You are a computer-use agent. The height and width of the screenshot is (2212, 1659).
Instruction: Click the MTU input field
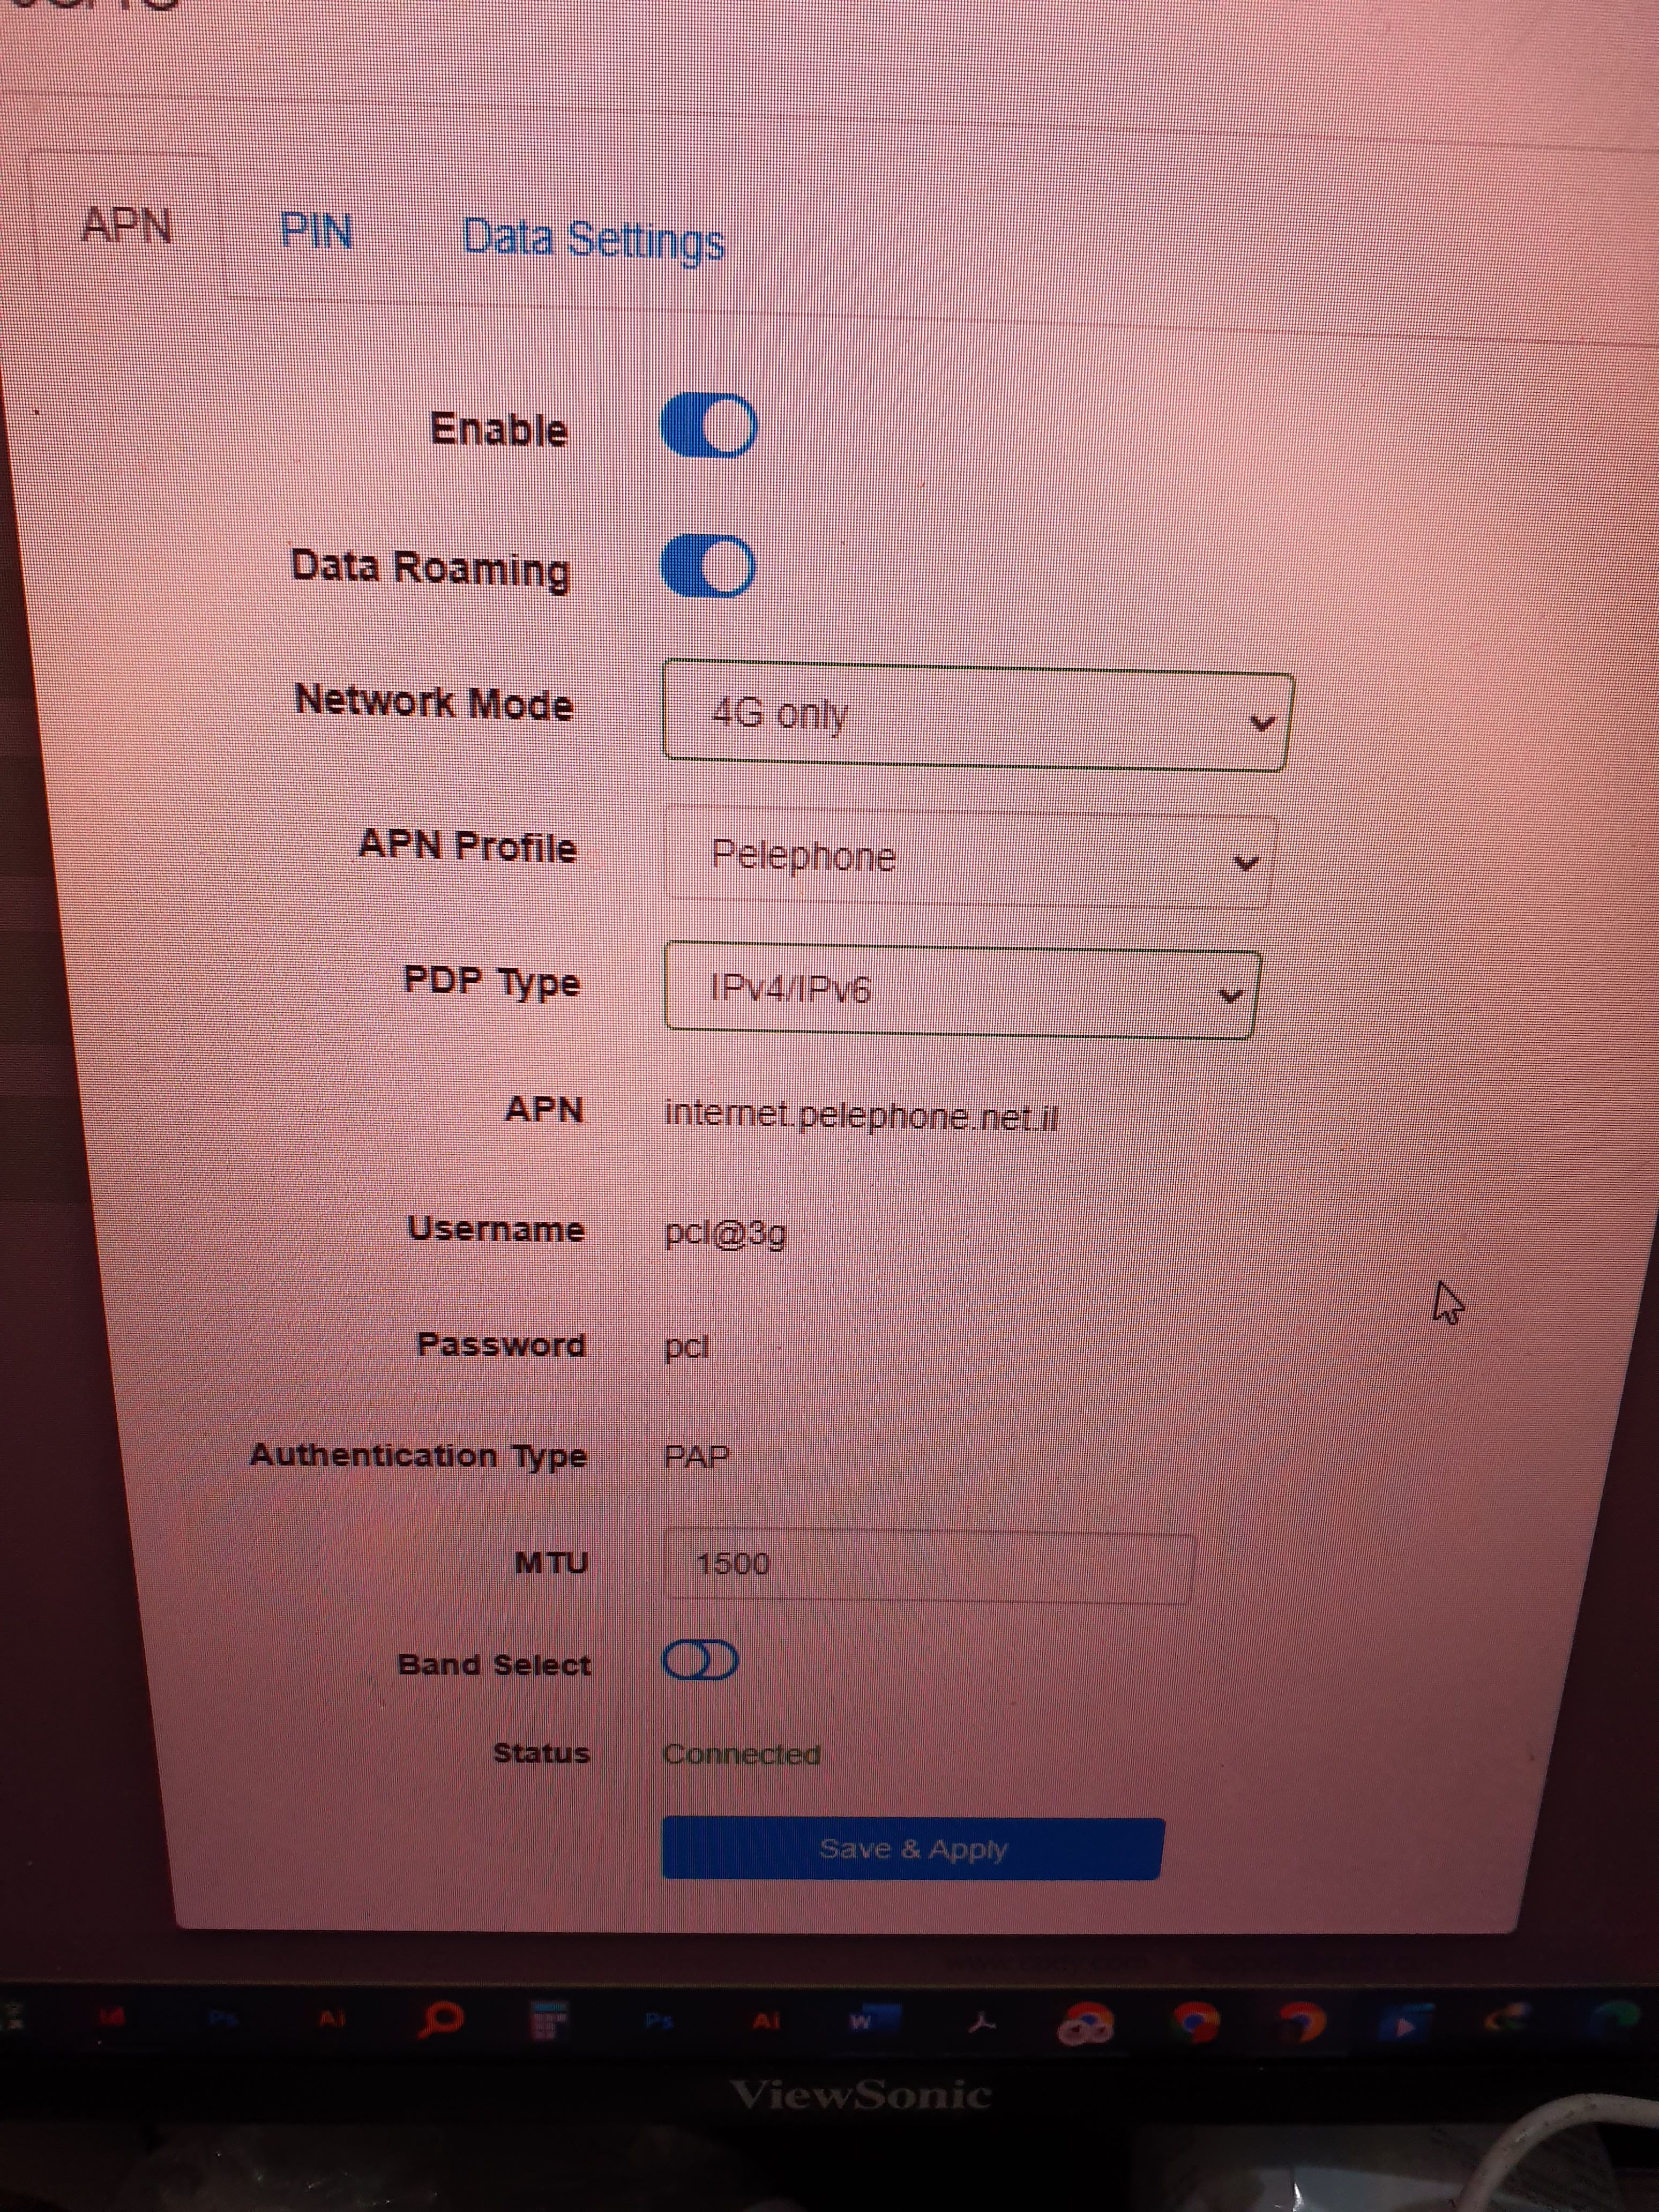(928, 1566)
